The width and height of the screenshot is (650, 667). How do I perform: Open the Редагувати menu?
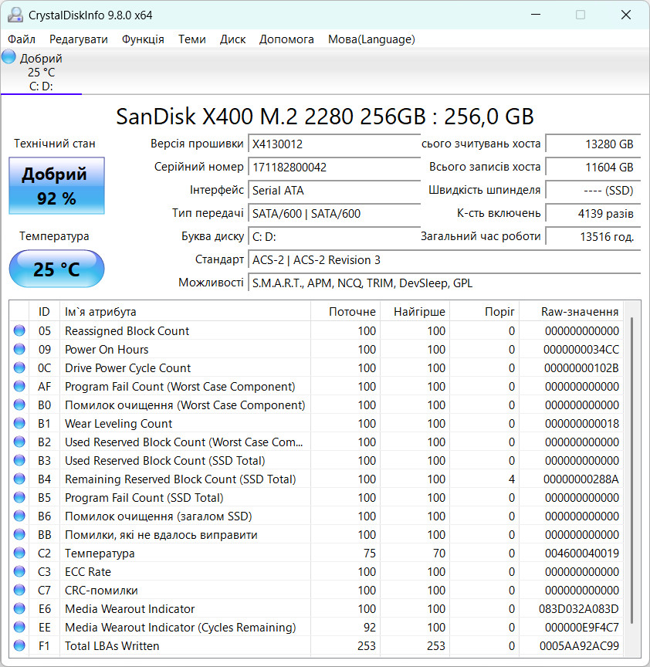click(79, 39)
